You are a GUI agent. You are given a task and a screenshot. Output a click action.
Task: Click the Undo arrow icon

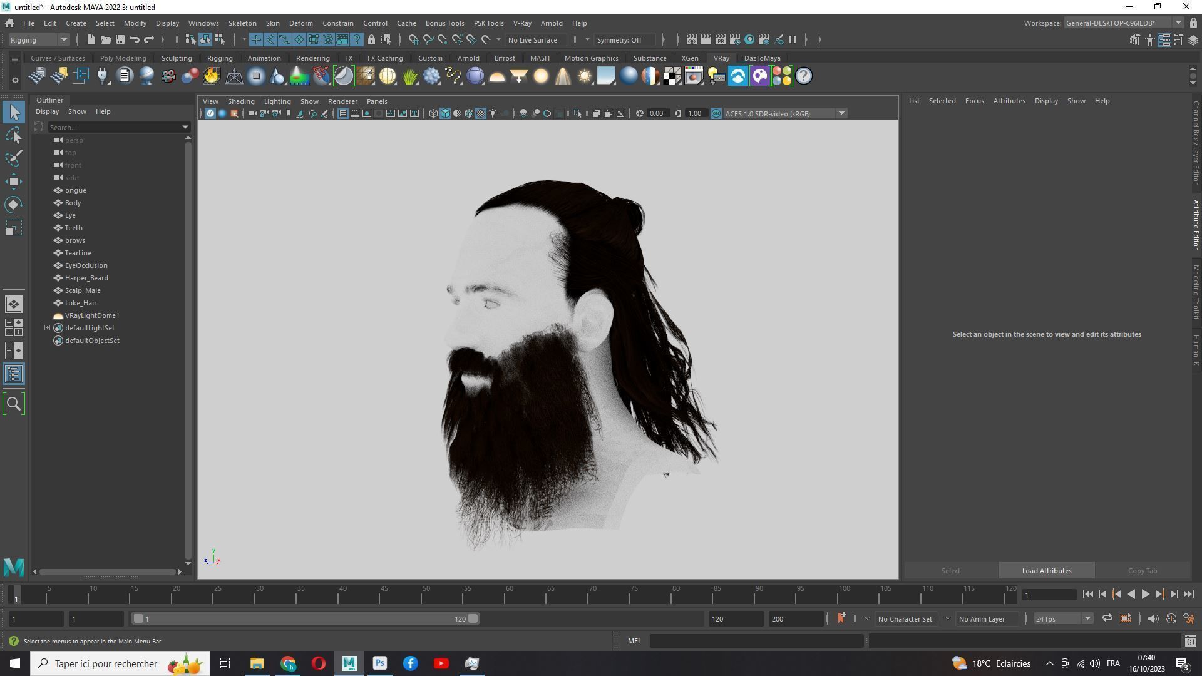click(x=134, y=40)
